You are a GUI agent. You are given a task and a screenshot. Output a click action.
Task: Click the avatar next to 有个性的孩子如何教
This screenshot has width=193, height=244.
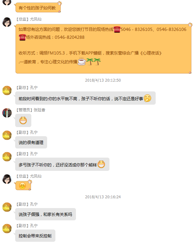point(7,2)
